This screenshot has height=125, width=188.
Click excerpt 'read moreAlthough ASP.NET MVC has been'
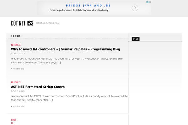(67, 61)
